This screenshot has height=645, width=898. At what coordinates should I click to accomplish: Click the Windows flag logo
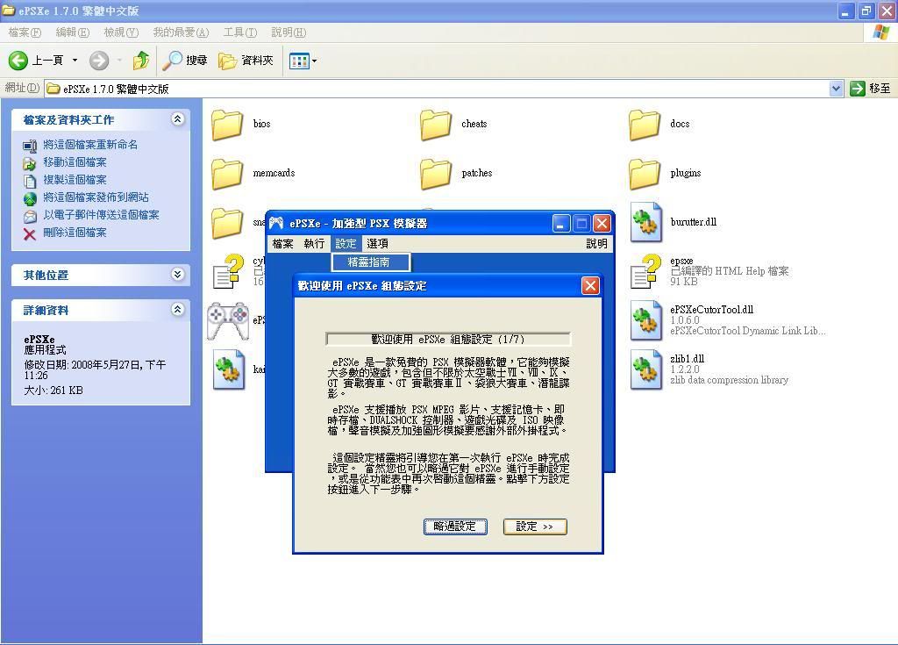(x=881, y=32)
